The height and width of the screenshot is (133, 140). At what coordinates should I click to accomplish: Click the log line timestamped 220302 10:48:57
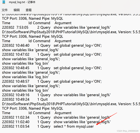click(52, 81)
